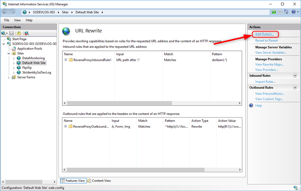Collapse the SODEVLOG-003 server node
The image size is (301, 191).
(x=4, y=44)
